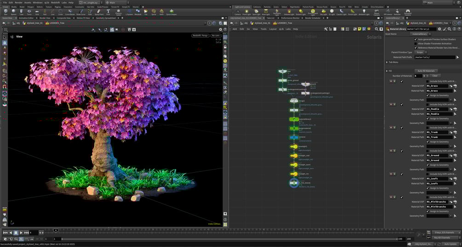Select the Tube shelf tool
Viewport: 462px width, 247px height.
click(21, 12)
